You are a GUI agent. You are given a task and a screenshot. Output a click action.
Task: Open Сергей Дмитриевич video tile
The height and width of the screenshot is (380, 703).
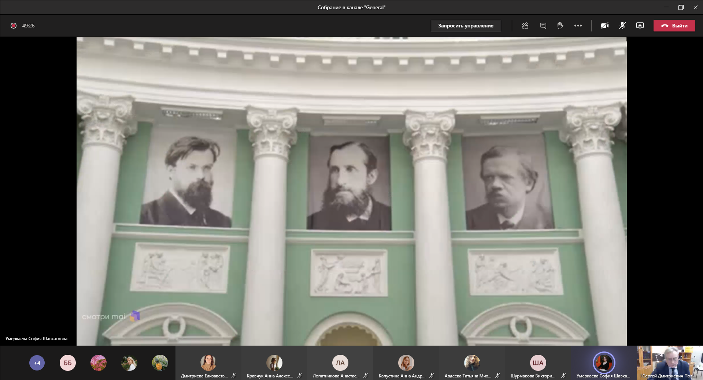[x=670, y=362]
